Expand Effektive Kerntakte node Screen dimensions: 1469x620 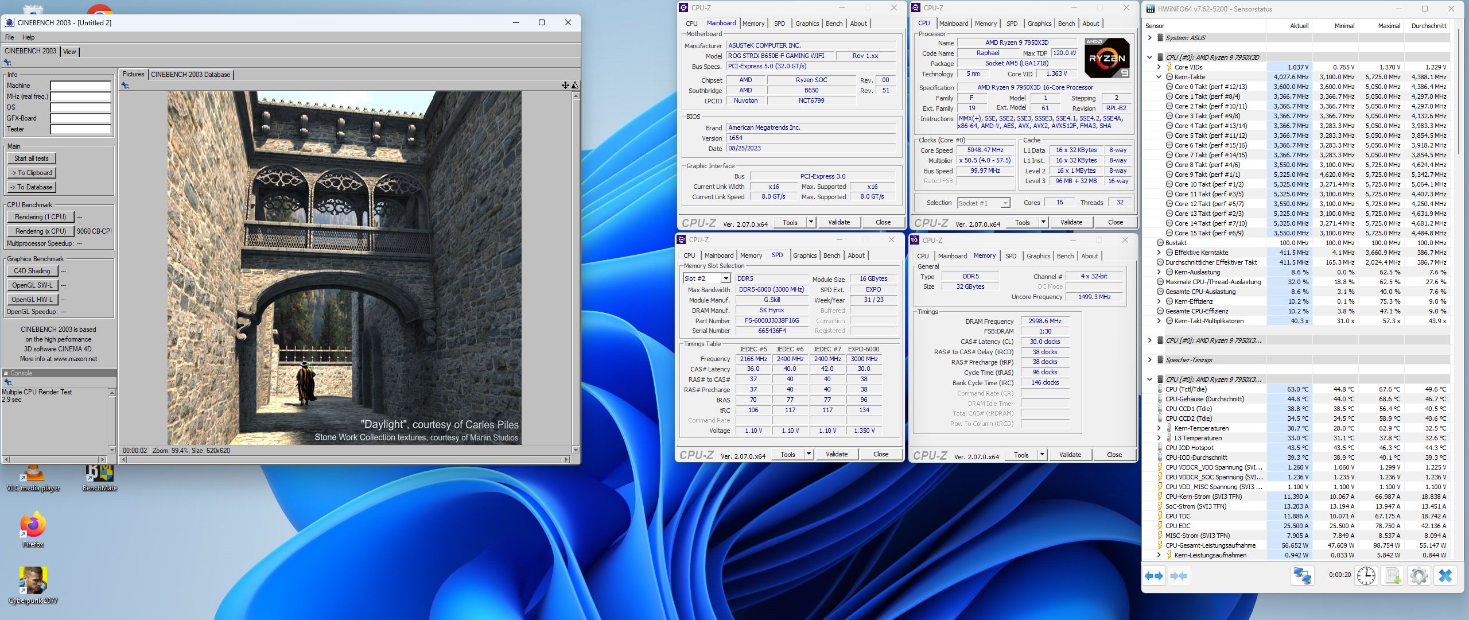(1159, 253)
